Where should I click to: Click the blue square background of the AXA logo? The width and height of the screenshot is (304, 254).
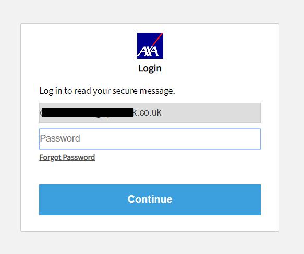point(144,40)
